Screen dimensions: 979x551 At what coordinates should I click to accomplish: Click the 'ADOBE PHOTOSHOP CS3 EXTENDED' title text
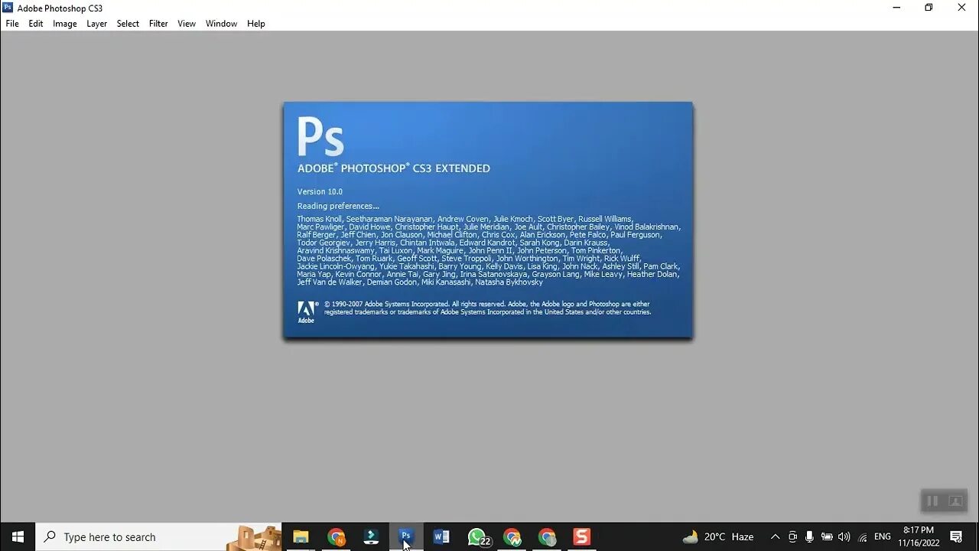[x=394, y=168]
